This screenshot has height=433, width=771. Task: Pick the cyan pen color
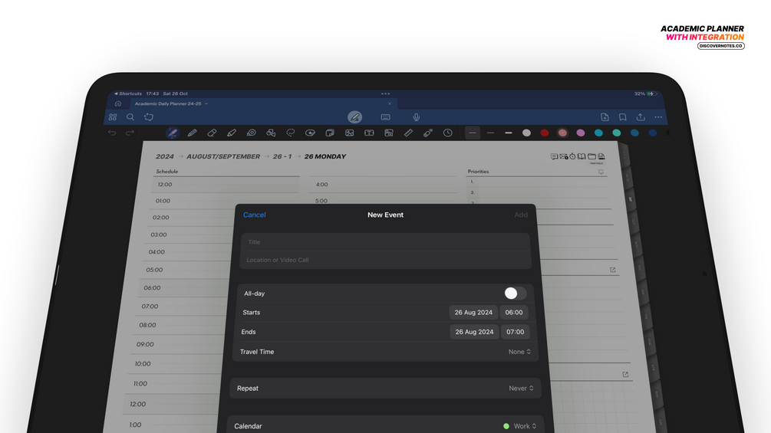point(598,133)
